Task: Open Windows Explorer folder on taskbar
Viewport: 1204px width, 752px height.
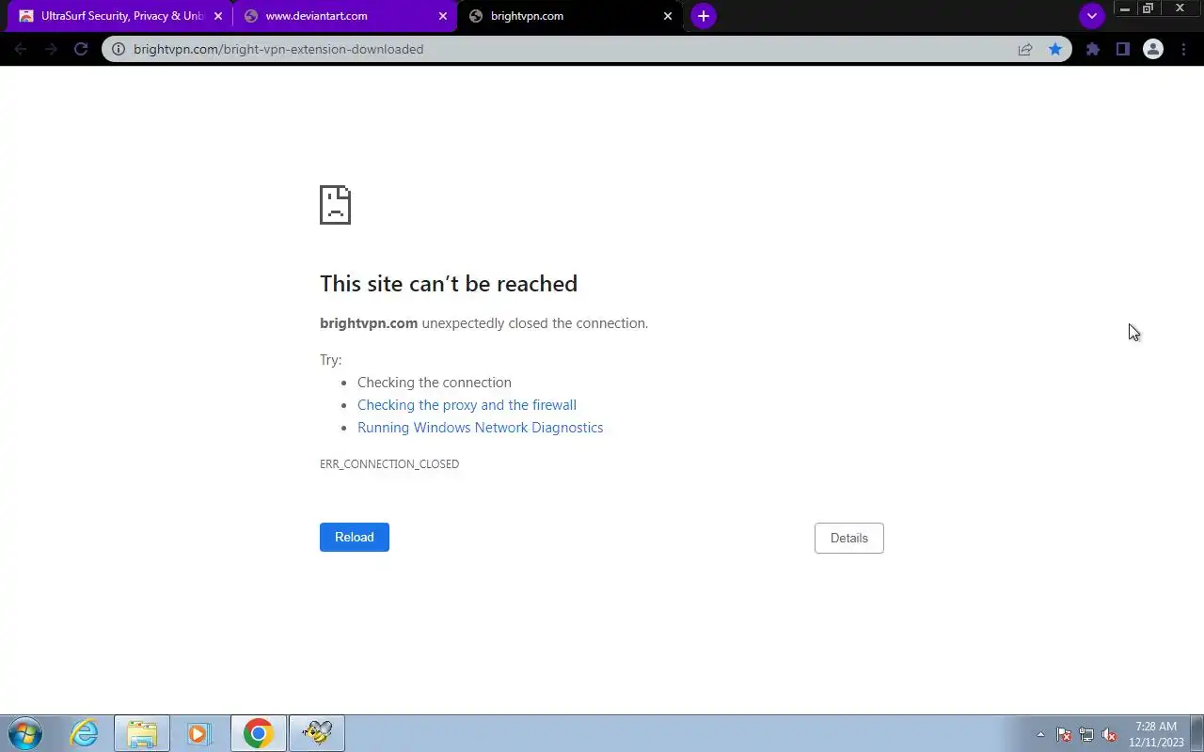Action: coord(142,733)
